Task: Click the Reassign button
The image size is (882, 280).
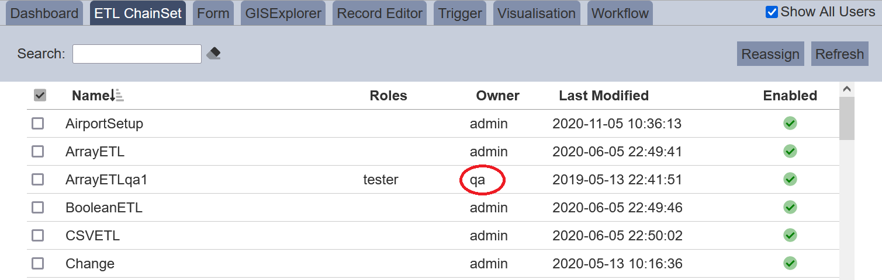Action: coord(770,54)
